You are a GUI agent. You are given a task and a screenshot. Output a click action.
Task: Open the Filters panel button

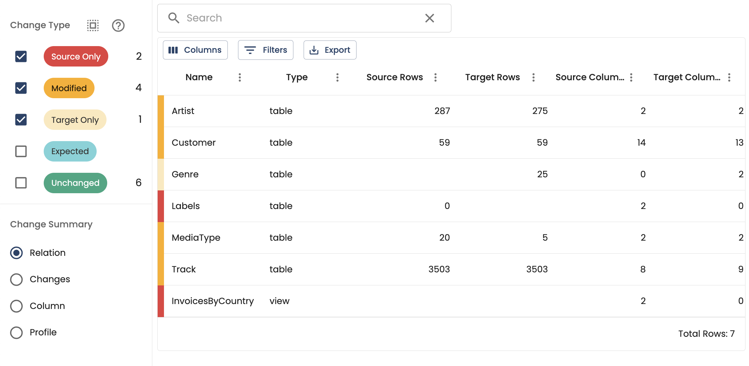coord(266,50)
